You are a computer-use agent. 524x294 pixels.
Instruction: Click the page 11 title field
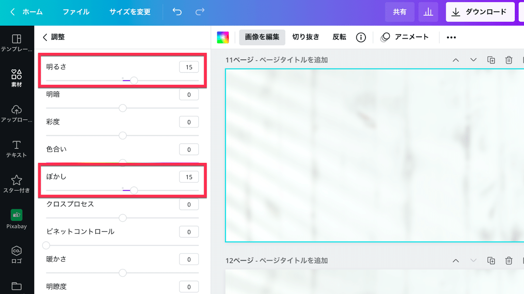pos(294,60)
